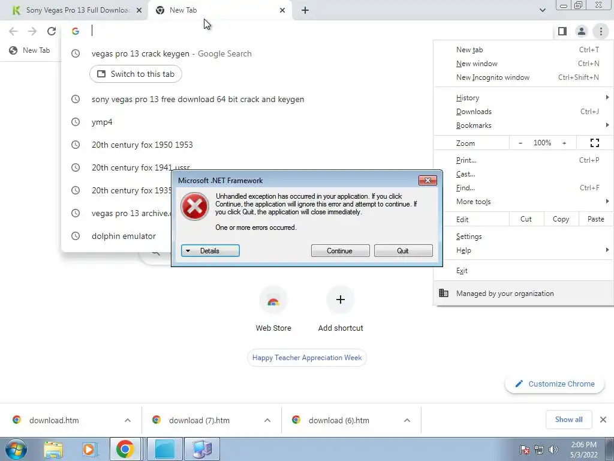Screen dimensions: 614x461
Task: Open the profile avatar icon
Action: pyautogui.click(x=582, y=31)
